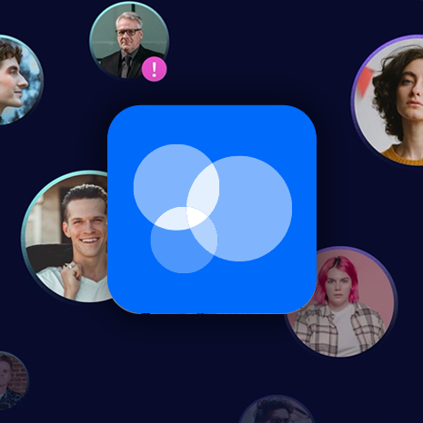The image size is (423, 423).
Task: Select pink-haired woman's avatar in plaid shirt
Action: coord(341,302)
